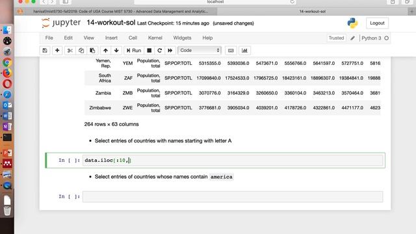416x234 pixels.
Task: Open the cell type Code dropdown
Action: tap(200, 51)
